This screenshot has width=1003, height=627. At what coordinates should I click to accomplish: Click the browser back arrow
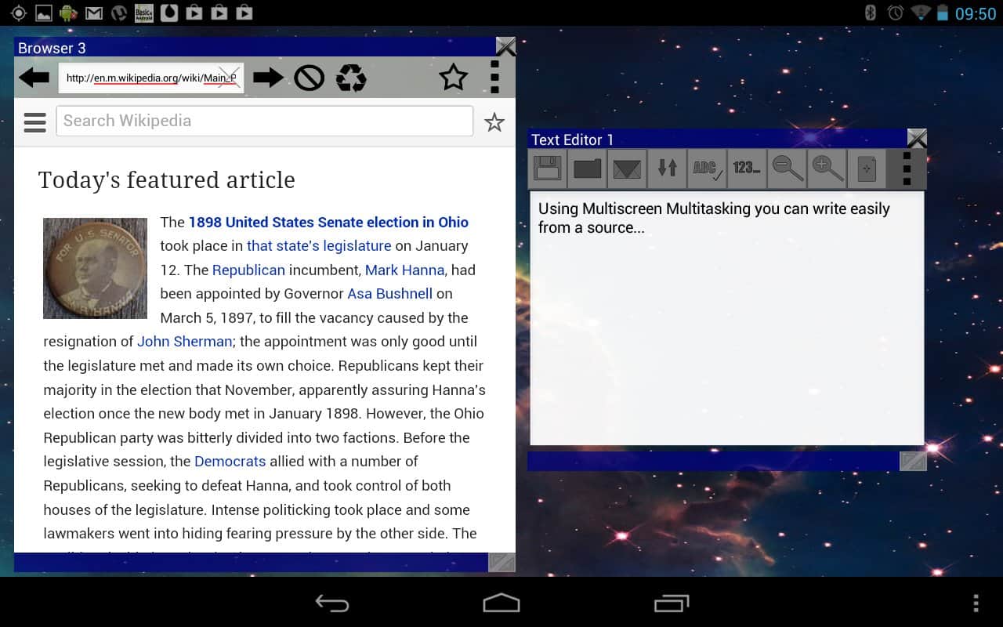(x=34, y=78)
